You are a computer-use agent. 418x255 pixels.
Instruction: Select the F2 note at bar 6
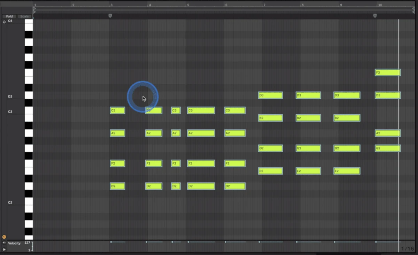pos(235,163)
